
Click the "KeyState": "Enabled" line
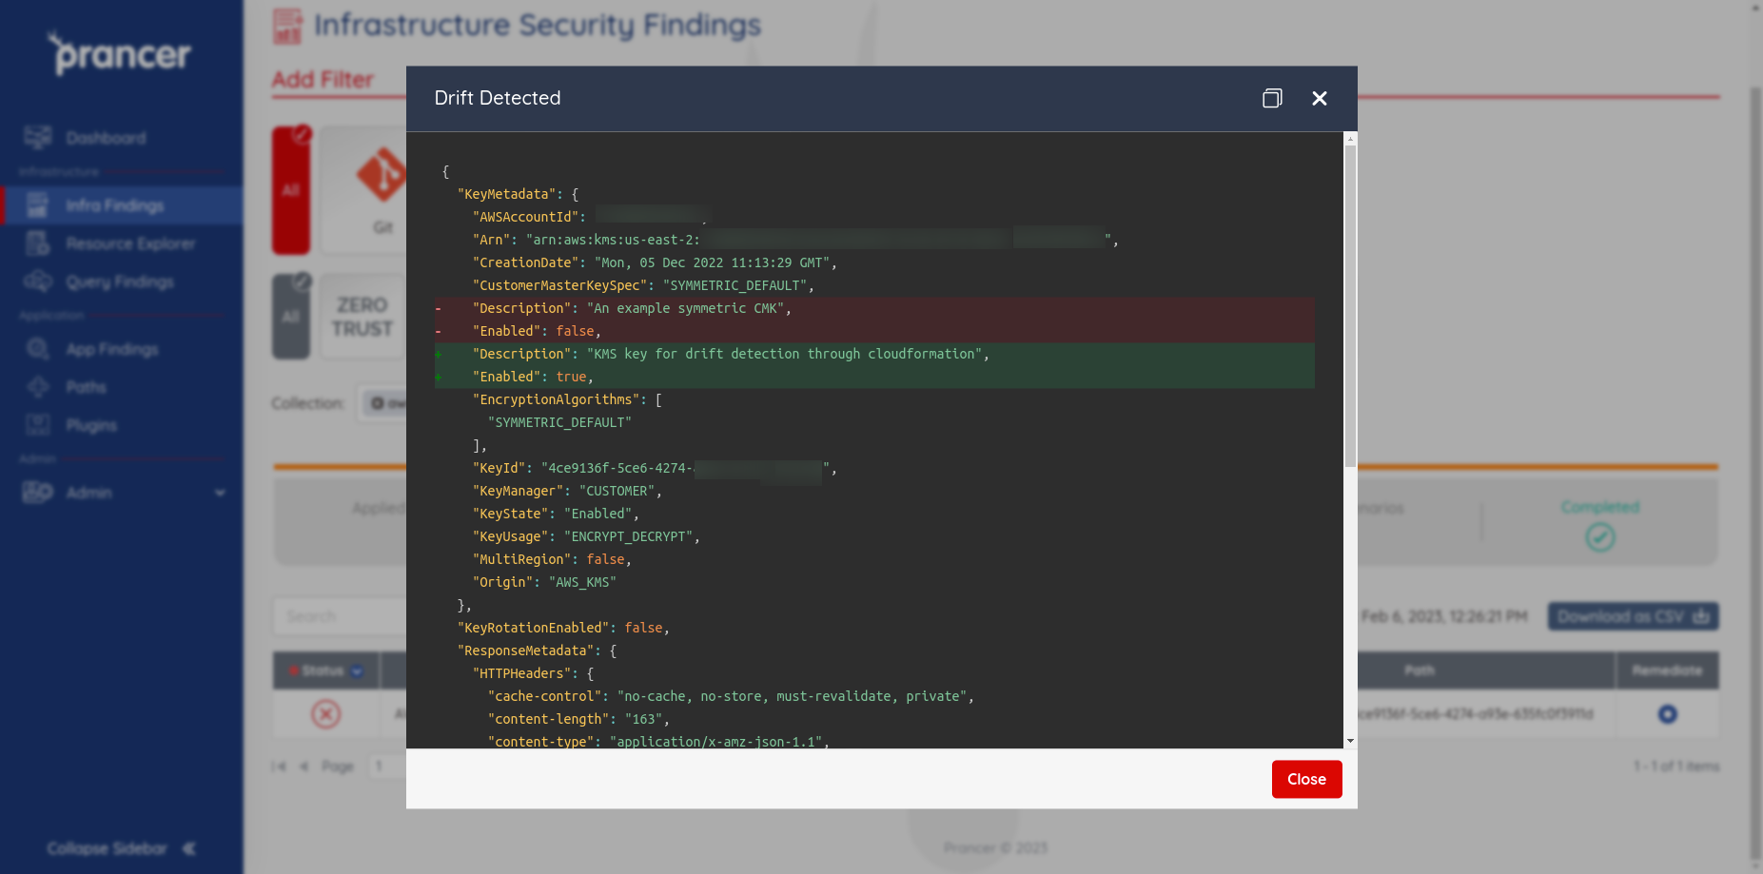[x=556, y=514]
